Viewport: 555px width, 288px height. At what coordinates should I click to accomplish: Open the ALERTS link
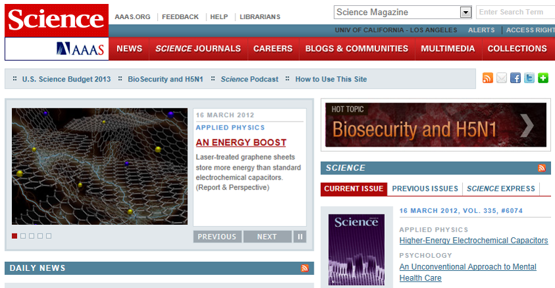(481, 30)
